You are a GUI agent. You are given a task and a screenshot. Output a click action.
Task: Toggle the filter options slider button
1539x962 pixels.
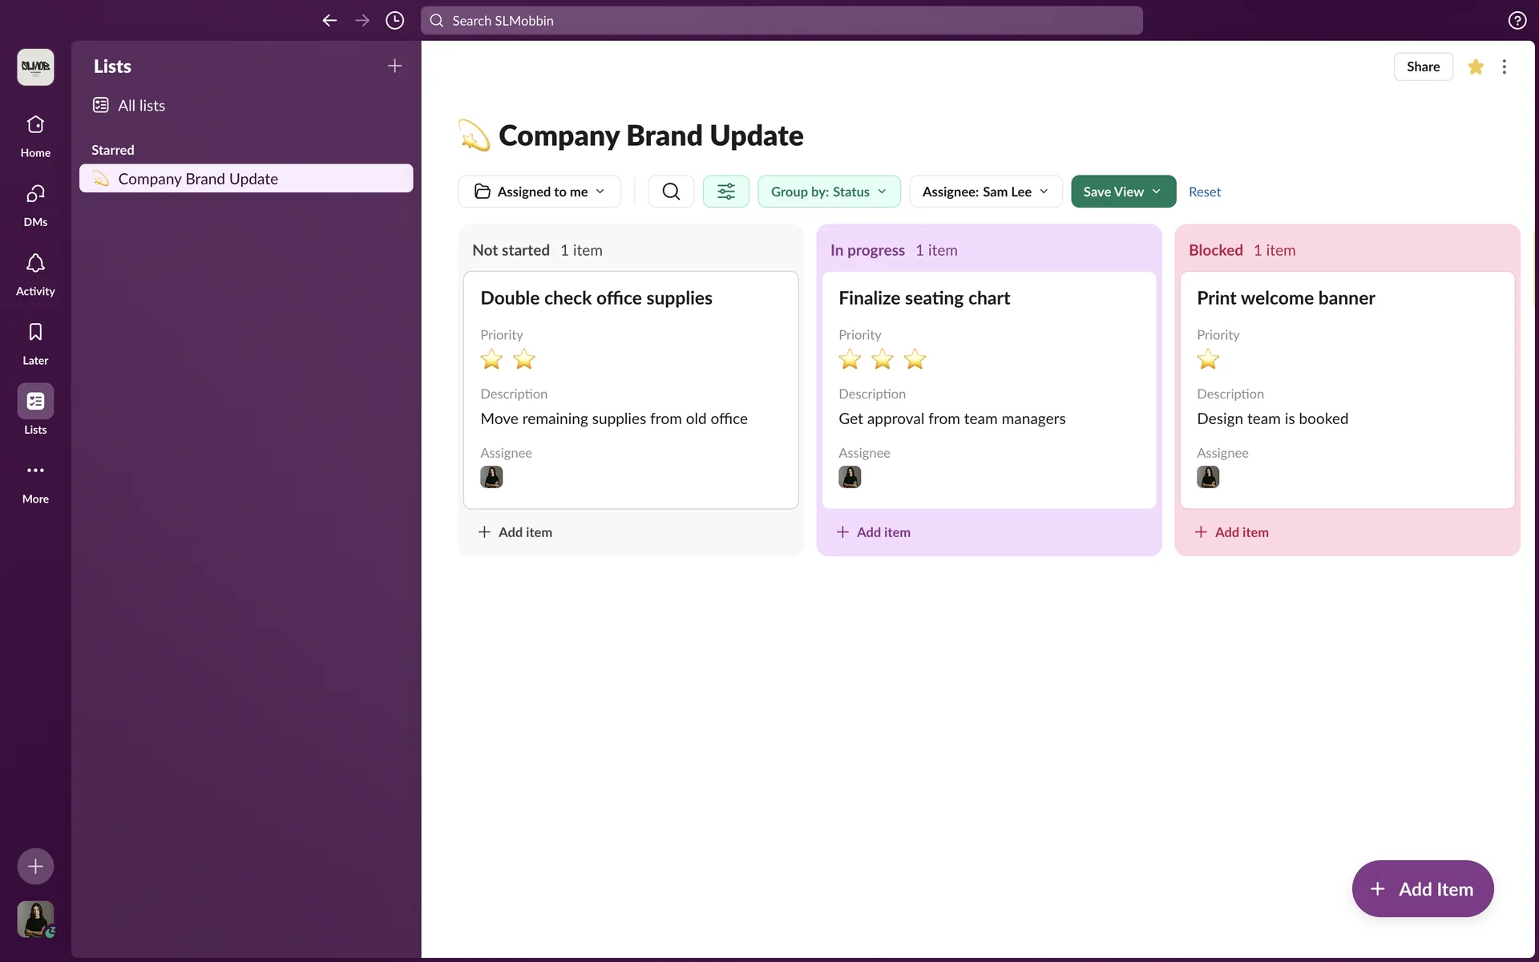coord(725,192)
